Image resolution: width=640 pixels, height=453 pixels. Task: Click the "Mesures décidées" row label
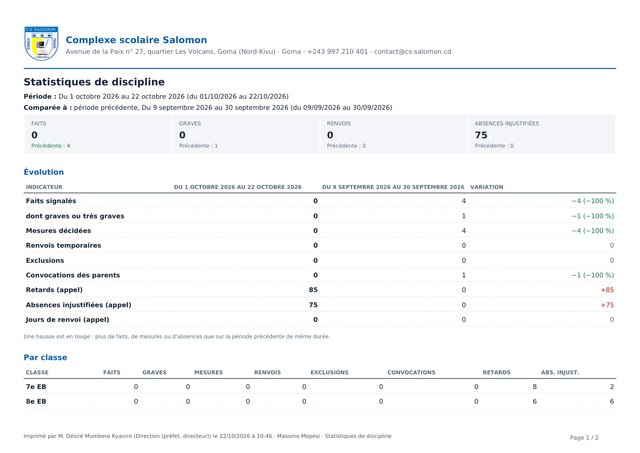(x=58, y=231)
